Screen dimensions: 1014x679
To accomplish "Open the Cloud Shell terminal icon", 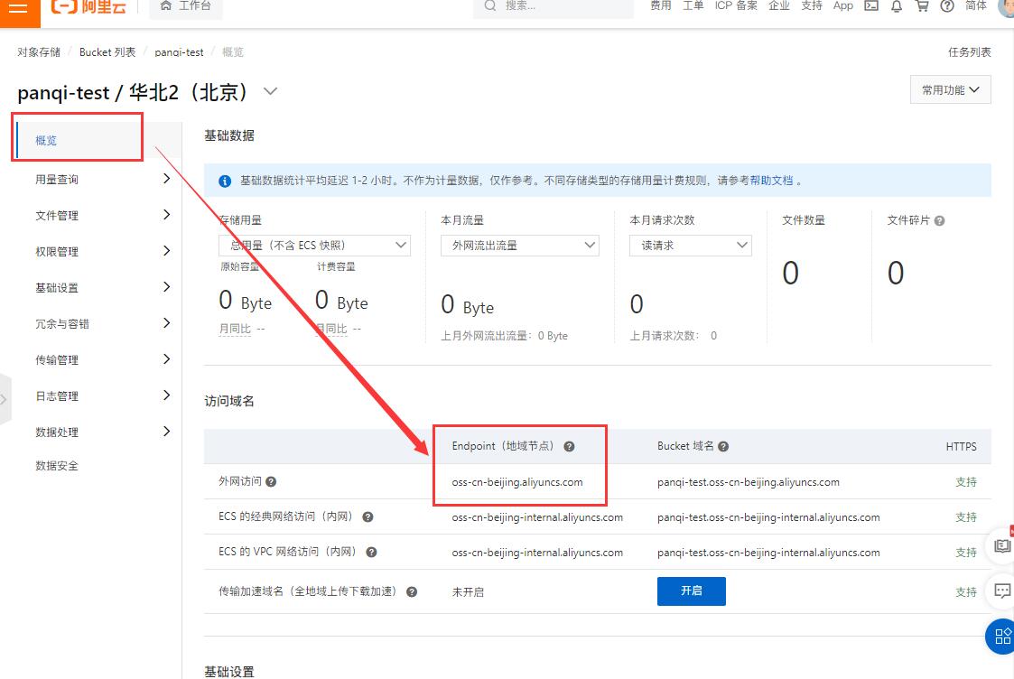I will [871, 5].
